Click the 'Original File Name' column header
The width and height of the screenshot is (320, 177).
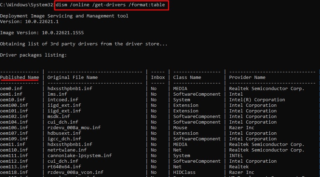(x=72, y=78)
